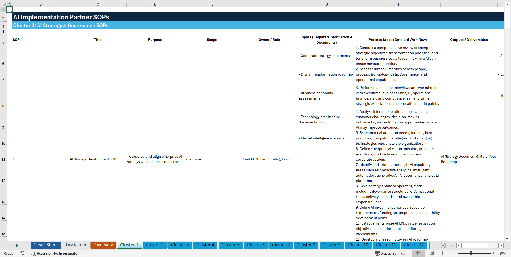Screen dimensions: 511x257
Task: Add a new sheet
Action: click(443, 245)
